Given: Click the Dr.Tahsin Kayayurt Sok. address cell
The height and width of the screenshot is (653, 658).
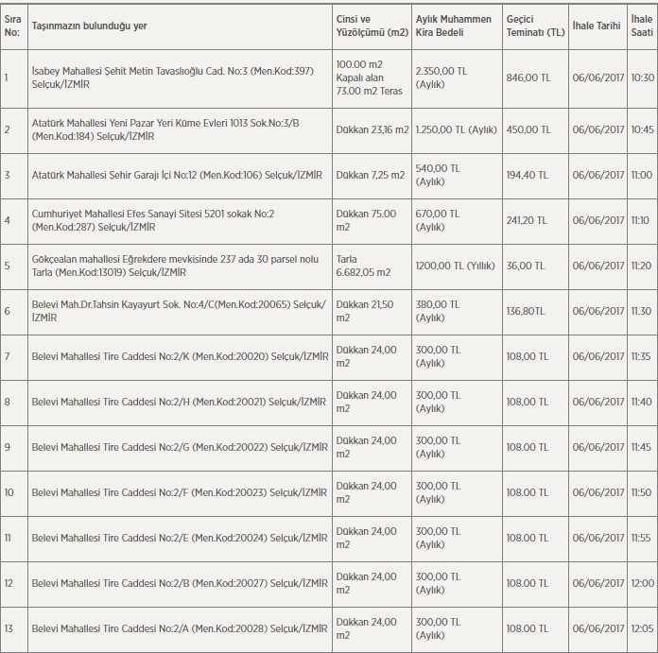Looking at the screenshot, I should pyautogui.click(x=178, y=311).
